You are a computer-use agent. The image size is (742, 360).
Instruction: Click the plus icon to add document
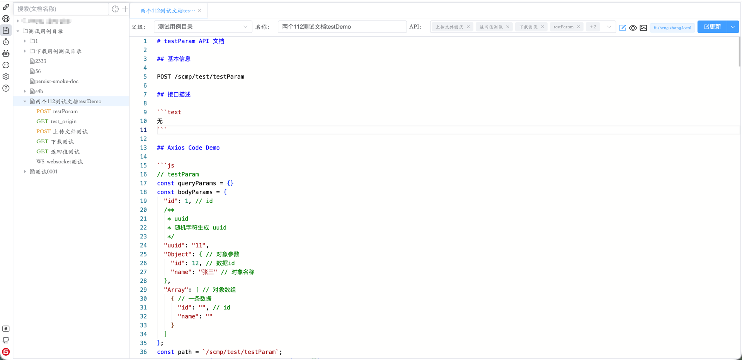(x=125, y=9)
